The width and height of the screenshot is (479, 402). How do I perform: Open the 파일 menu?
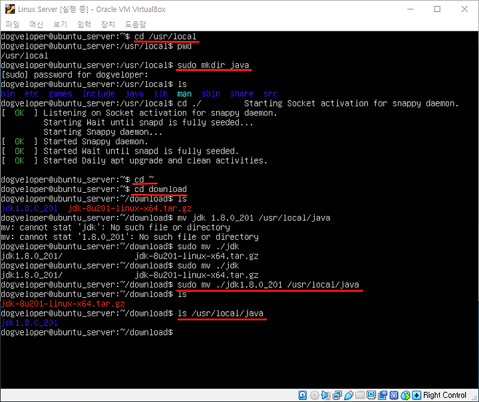(x=13, y=25)
